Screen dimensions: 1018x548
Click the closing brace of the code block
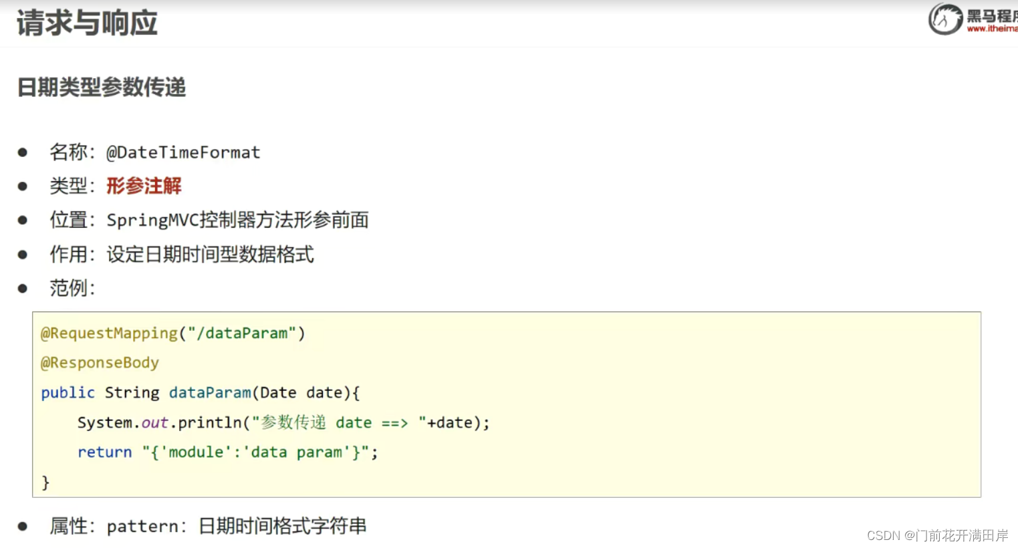45,483
